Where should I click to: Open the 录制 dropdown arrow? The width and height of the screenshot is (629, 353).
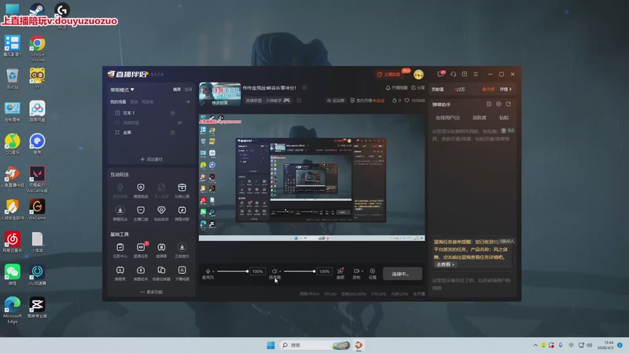(362, 271)
